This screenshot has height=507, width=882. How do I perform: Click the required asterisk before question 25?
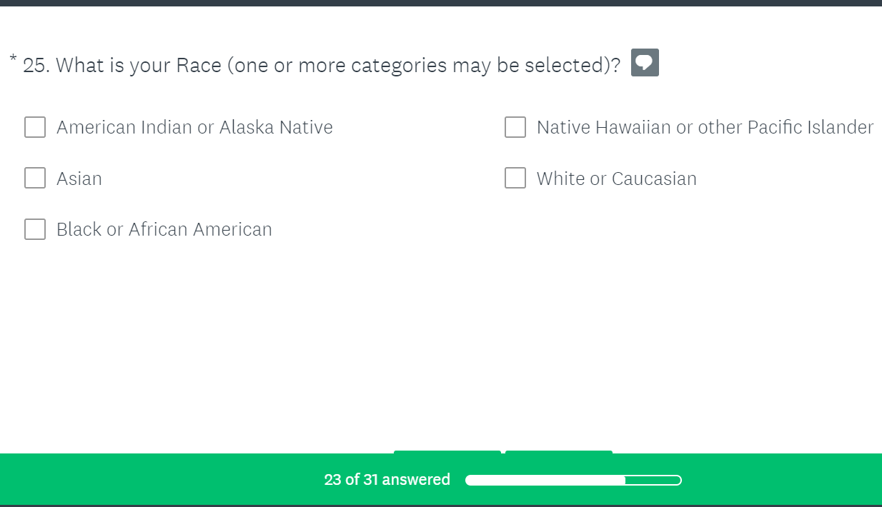(x=14, y=57)
